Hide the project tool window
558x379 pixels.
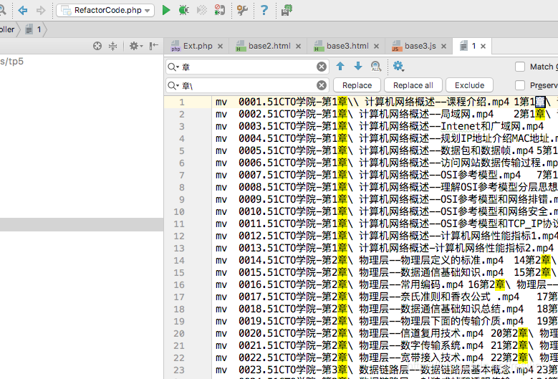[x=154, y=46]
